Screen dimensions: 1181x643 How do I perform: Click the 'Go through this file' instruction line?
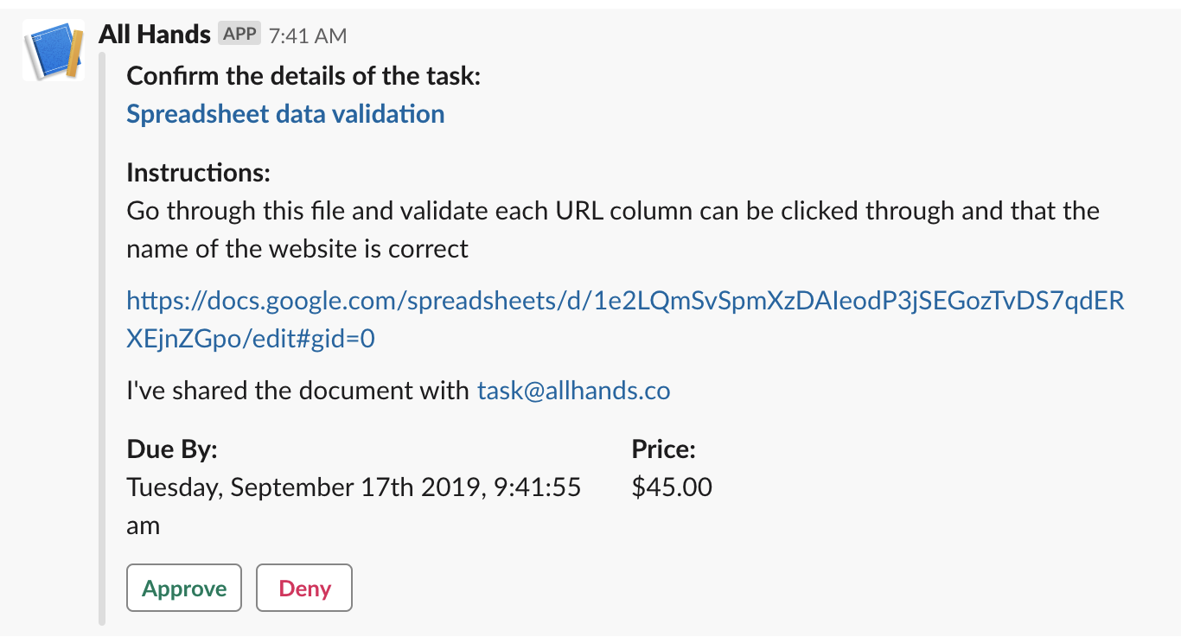612,211
